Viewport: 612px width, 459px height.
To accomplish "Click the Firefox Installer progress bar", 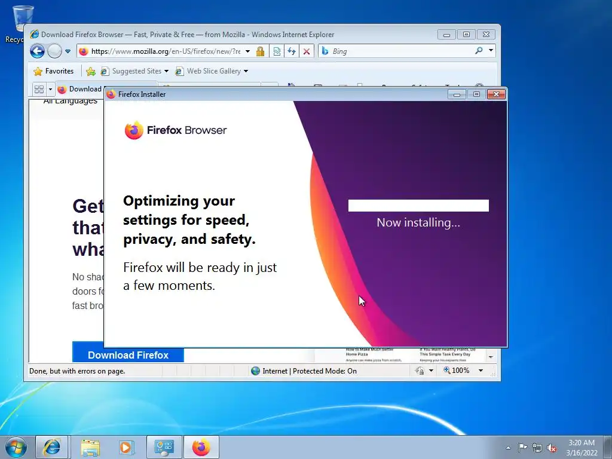I will point(418,206).
